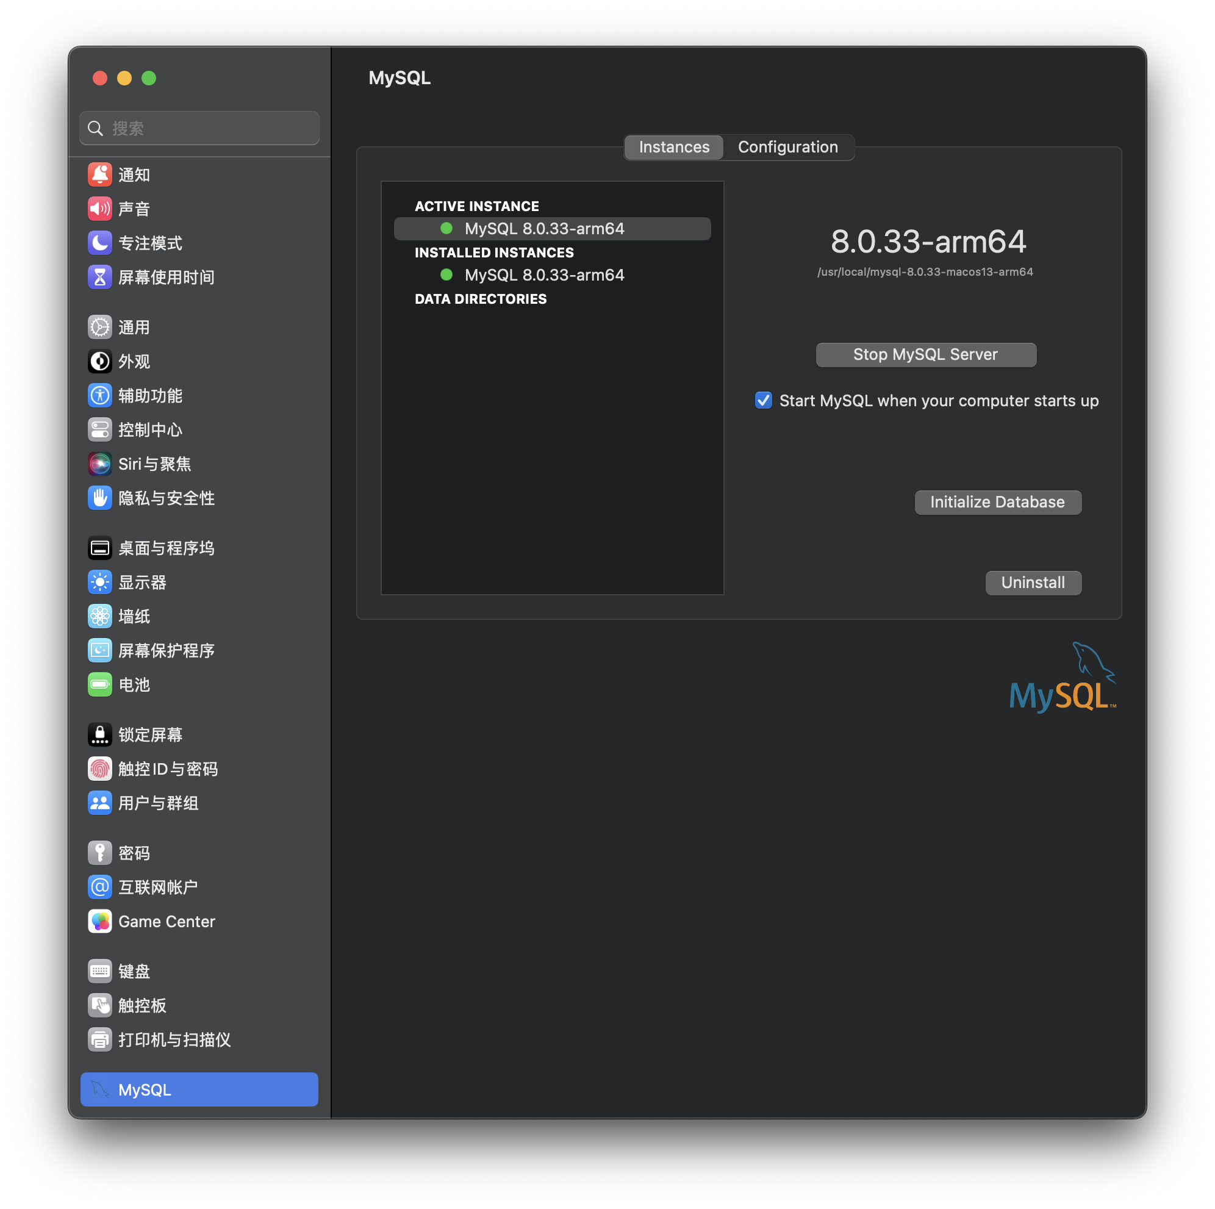
Task: Select active instance MySQL 8.0.33-arm64 row
Action: pyautogui.click(x=552, y=229)
